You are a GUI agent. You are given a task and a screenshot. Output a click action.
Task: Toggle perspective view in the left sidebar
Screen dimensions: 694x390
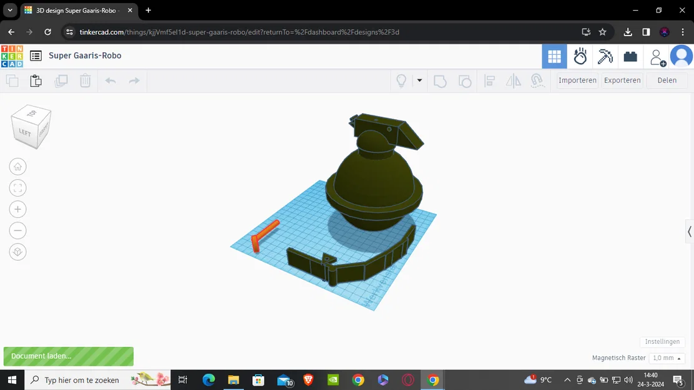pos(17,251)
